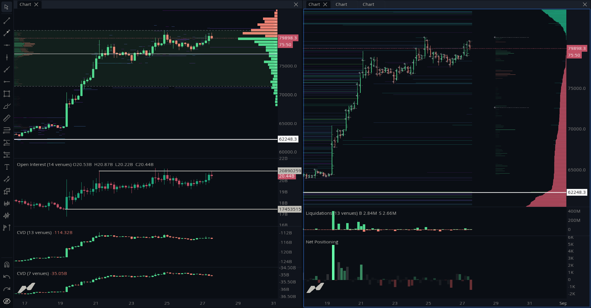This screenshot has height=308, width=591.
Task: Select the horizontal ray tool
Action: tap(6, 82)
